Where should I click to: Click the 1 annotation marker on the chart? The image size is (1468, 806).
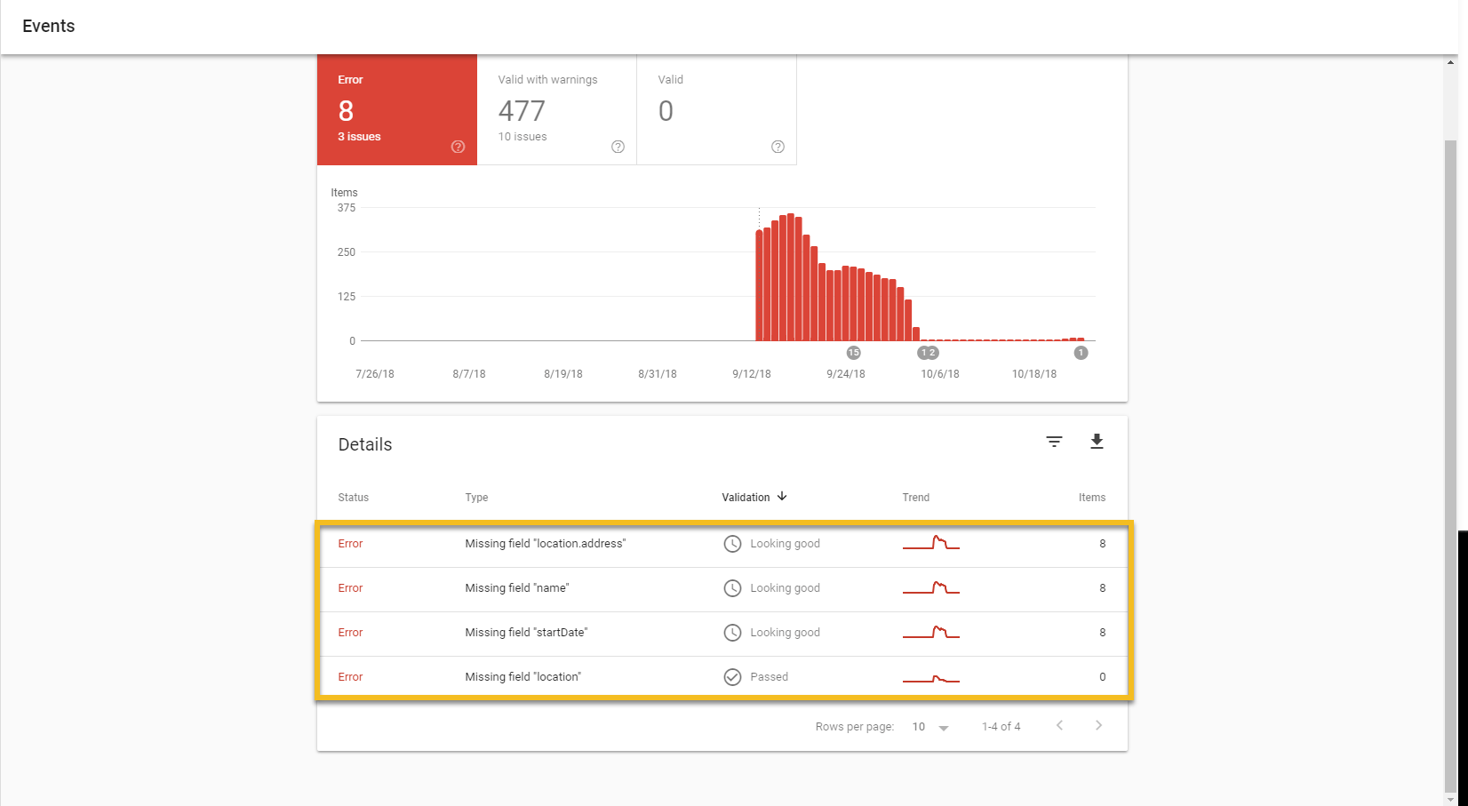pos(1081,352)
